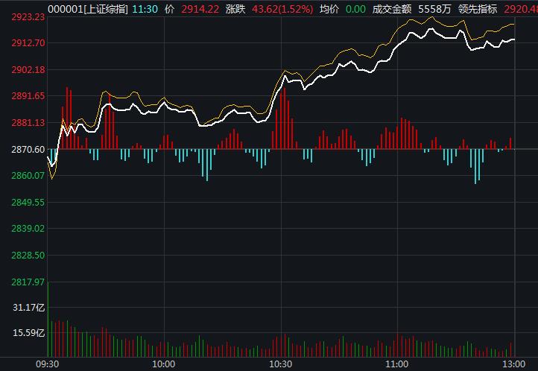Click the 成交金额 turnover label
The width and height of the screenshot is (538, 371).
click(x=390, y=8)
